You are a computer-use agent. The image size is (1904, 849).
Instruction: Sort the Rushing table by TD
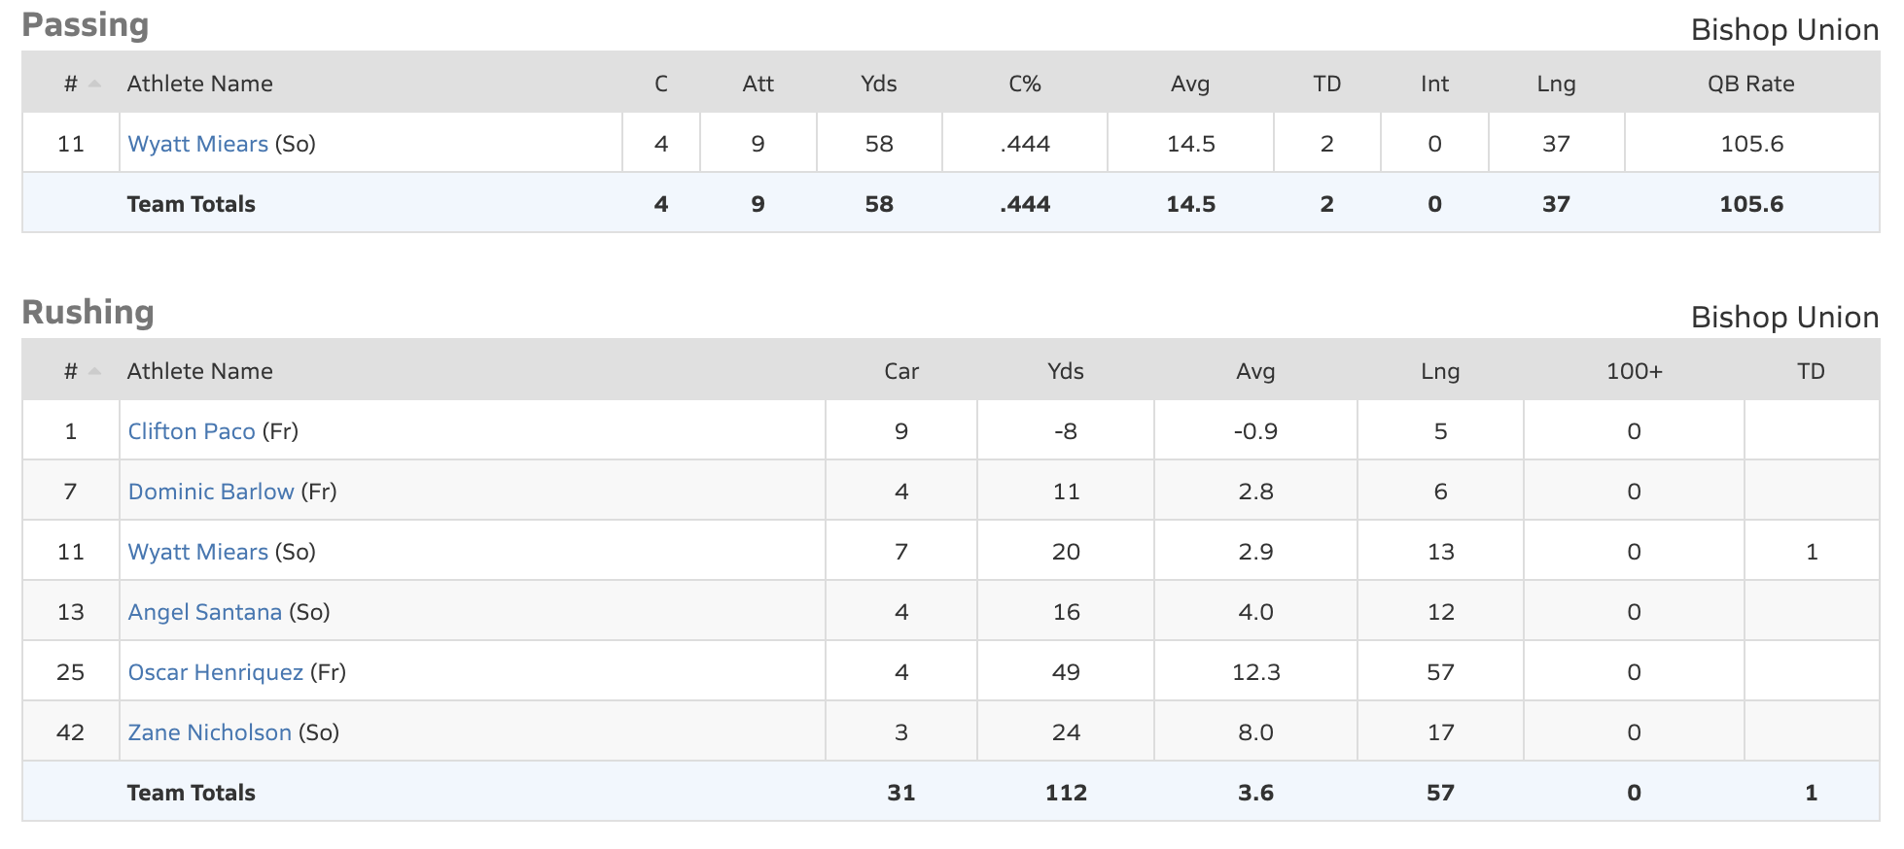click(x=1810, y=370)
